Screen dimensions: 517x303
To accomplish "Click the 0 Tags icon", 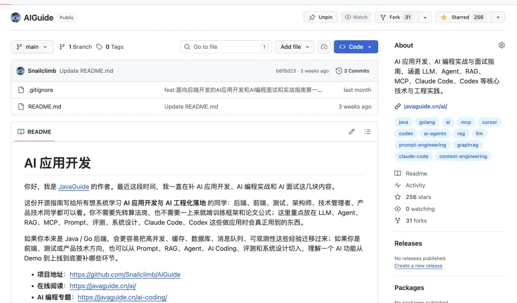I will pyautogui.click(x=99, y=47).
